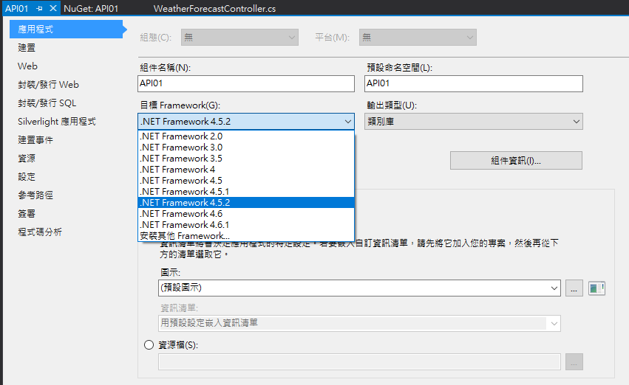Edit the 預設命名空間 text field
The width and height of the screenshot is (629, 385).
coord(474,83)
